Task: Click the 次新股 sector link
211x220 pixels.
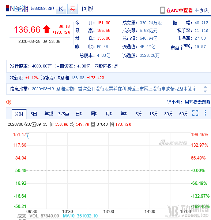Action: pyautogui.click(x=16, y=78)
